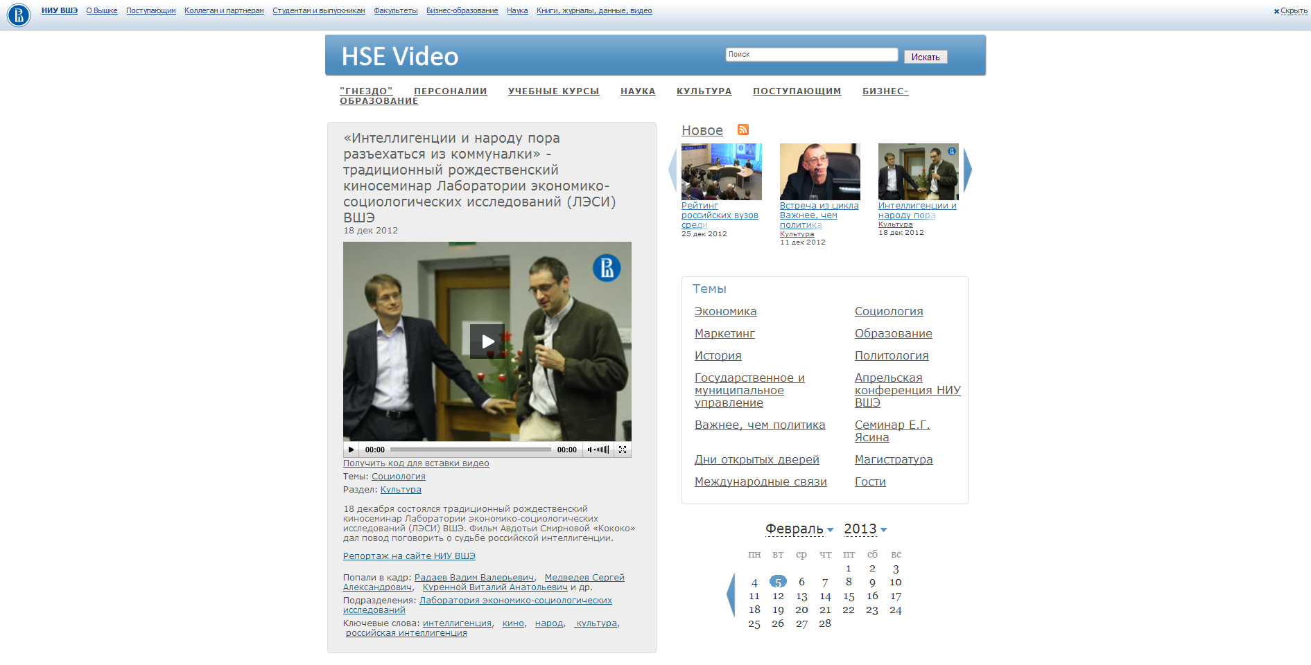Open the Гости topic
Screen dimensions: 1311x665
click(x=870, y=482)
